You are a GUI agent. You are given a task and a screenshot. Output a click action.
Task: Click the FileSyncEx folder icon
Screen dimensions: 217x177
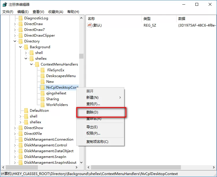[x=43, y=70]
